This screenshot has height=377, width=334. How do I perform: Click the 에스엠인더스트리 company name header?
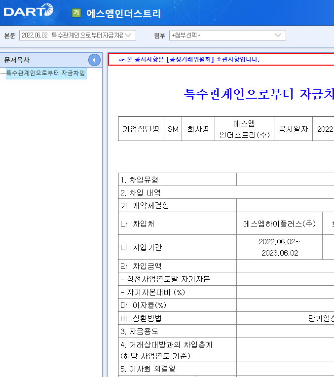pos(123,13)
